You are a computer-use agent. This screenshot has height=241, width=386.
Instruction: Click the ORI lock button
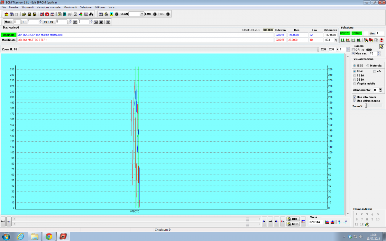(x=293, y=219)
